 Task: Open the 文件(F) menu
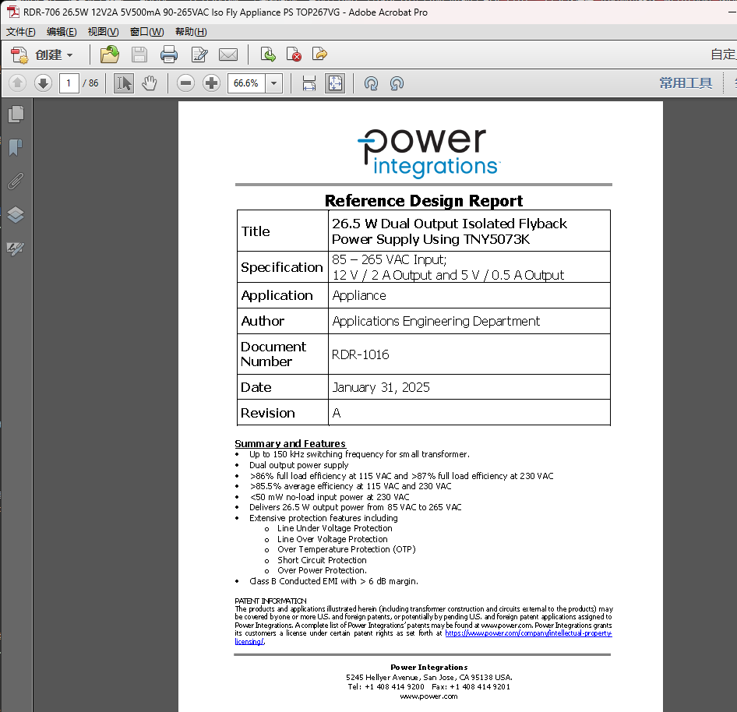point(21,32)
